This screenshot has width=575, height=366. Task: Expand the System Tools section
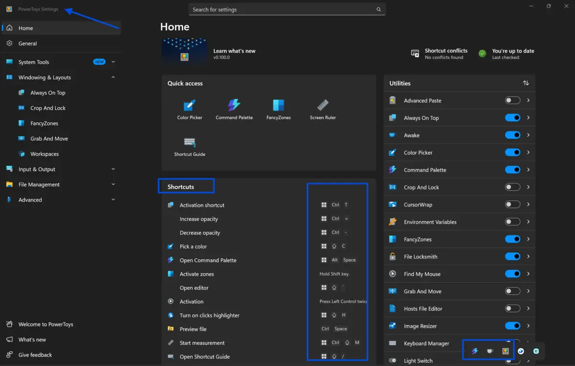pyautogui.click(x=113, y=62)
